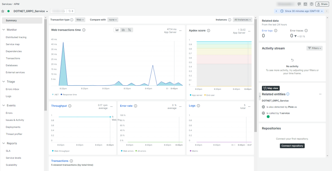This screenshot has height=171, width=332.
Task: Open the All instances dropdown
Action: click(x=242, y=20)
